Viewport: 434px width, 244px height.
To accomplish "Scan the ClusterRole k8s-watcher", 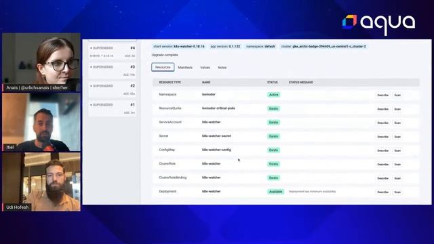I will [397, 164].
